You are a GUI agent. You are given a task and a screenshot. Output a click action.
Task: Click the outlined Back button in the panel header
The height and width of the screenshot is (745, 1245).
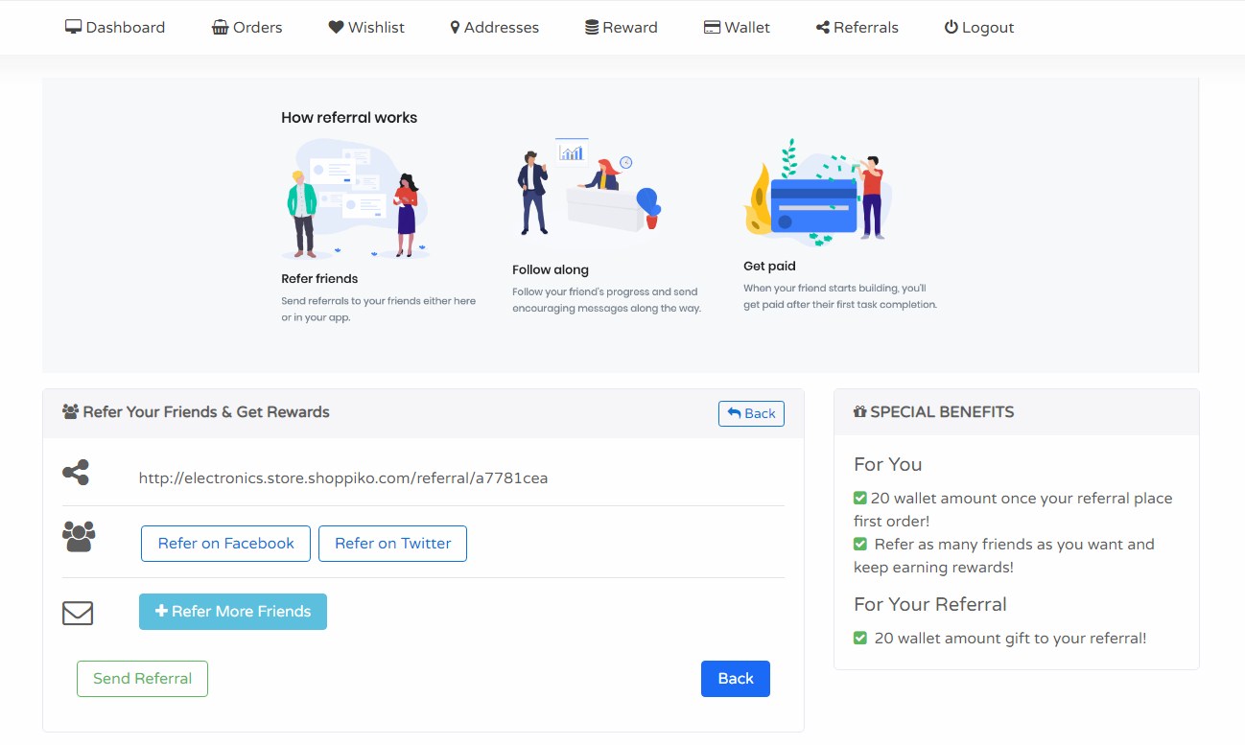(x=751, y=413)
